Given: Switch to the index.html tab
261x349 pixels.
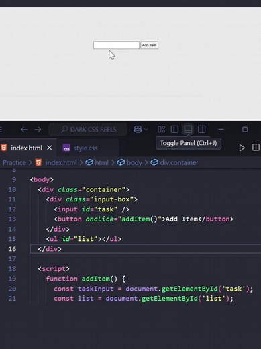Looking at the screenshot, I should pyautogui.click(x=26, y=148).
